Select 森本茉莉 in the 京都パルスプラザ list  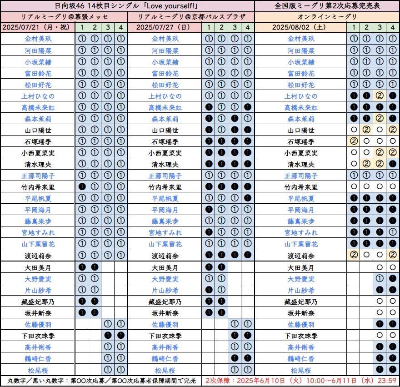pos(165,119)
